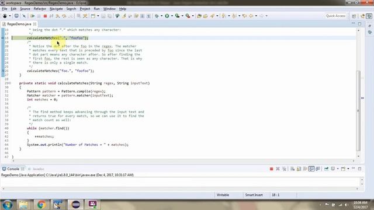Click the Pin Console icon
The width and height of the screenshot is (374, 210).
tap(326, 169)
